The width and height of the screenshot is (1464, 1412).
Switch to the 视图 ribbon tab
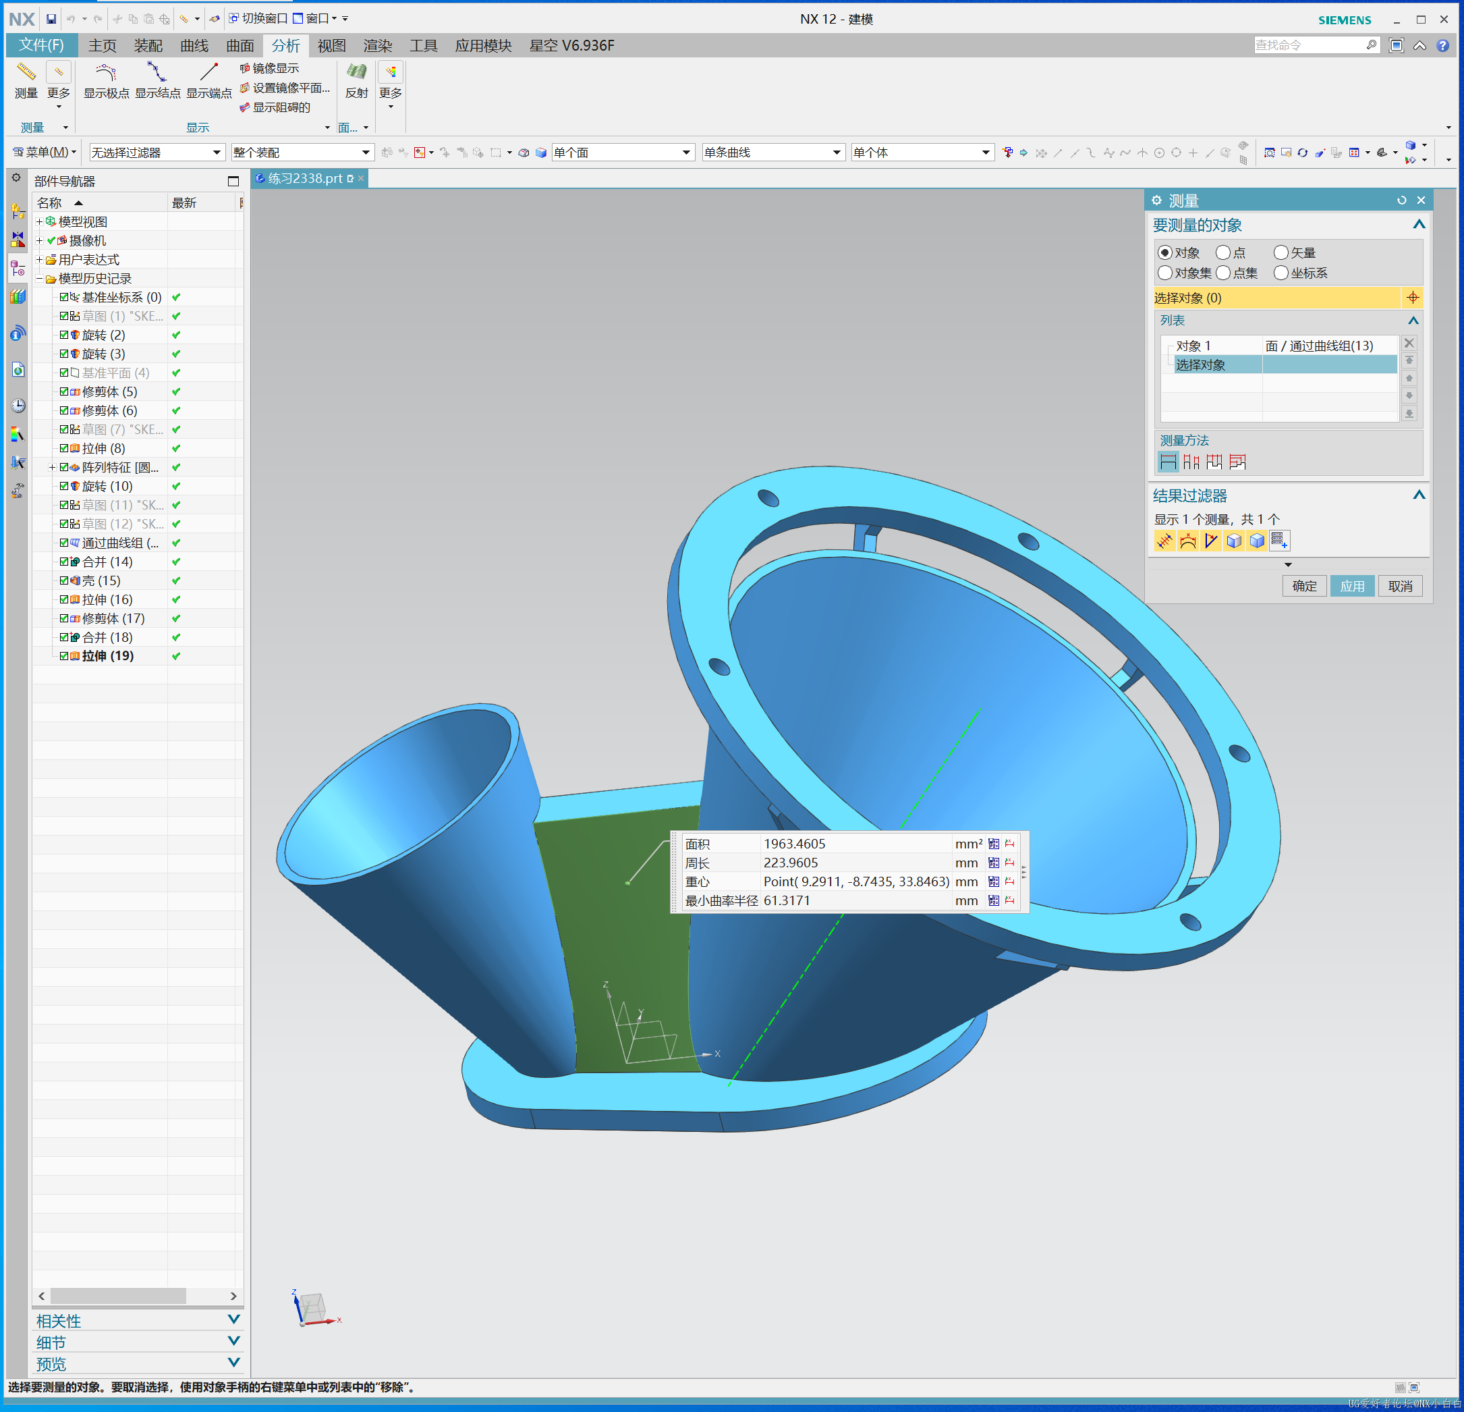332,46
